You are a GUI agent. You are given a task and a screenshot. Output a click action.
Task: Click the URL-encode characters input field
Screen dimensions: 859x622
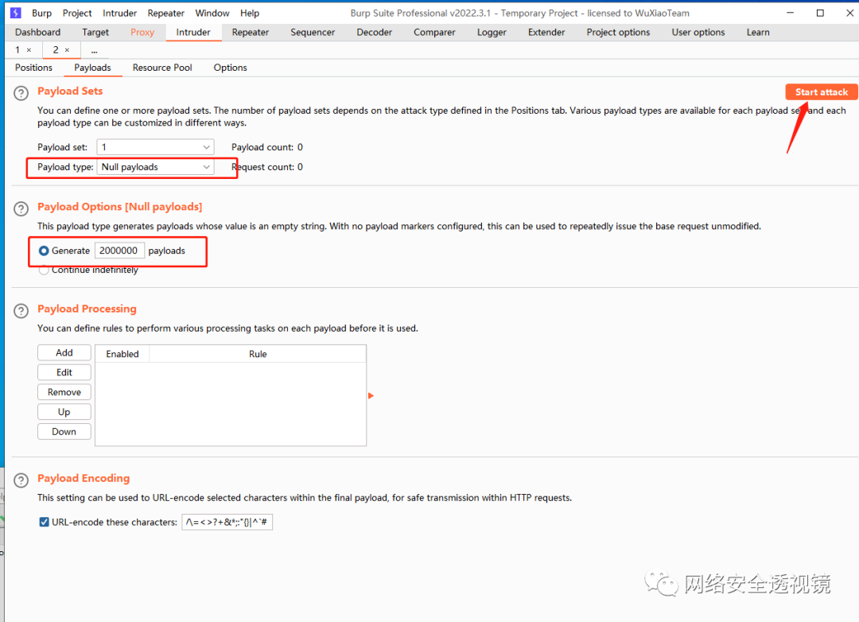[x=227, y=523]
